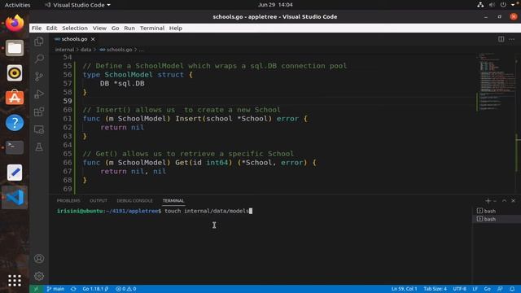
Task: Open the Selection menu
Action: pos(75,28)
